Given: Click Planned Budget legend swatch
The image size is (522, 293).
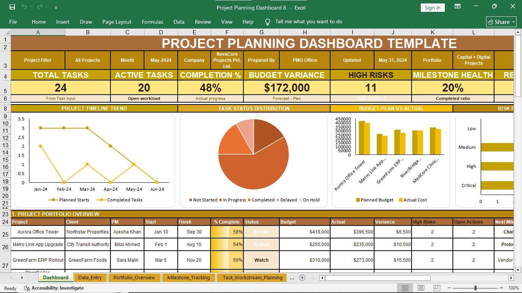Looking at the screenshot, I should point(358,200).
